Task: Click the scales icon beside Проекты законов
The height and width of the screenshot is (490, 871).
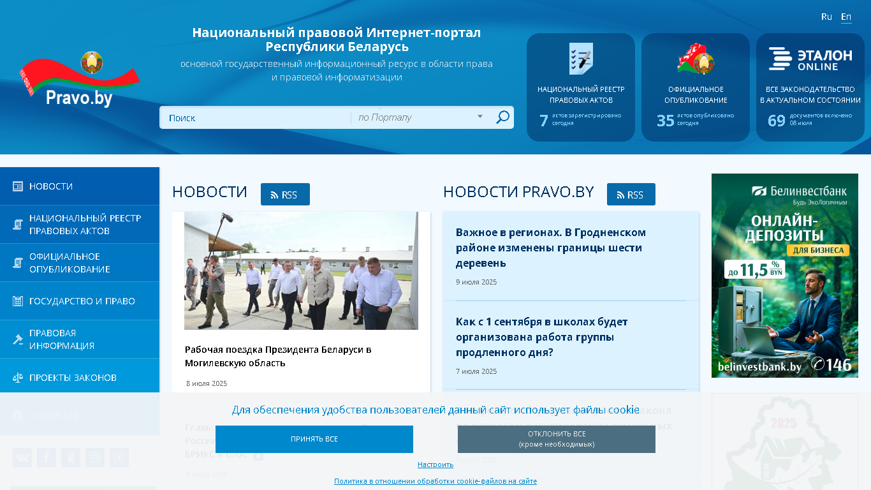Action: (18, 378)
